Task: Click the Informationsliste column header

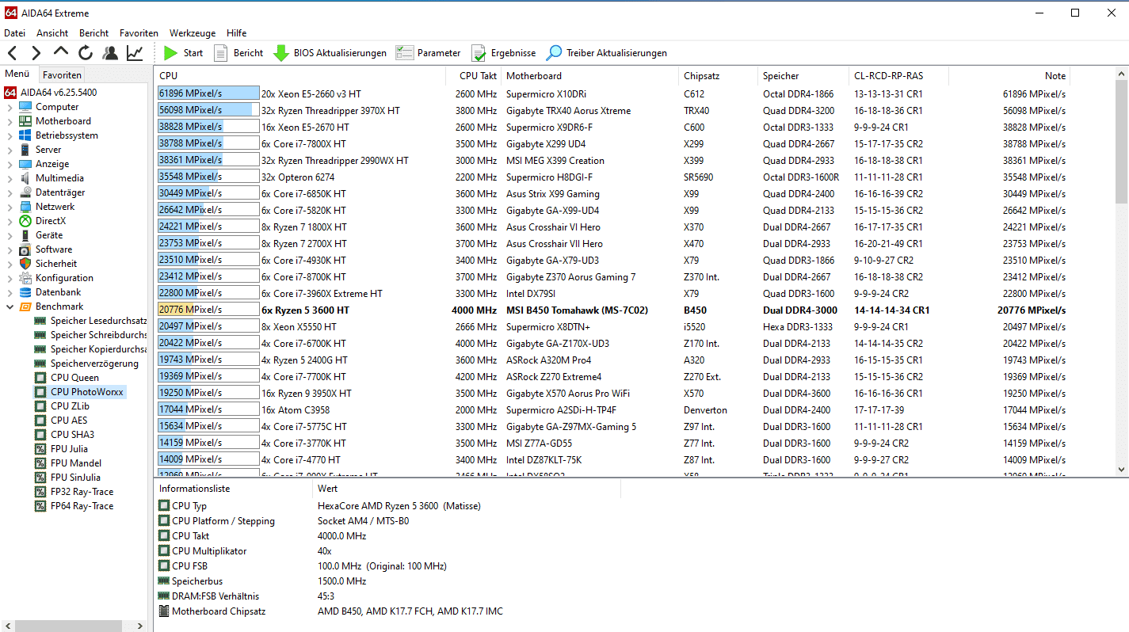Action: (x=234, y=489)
